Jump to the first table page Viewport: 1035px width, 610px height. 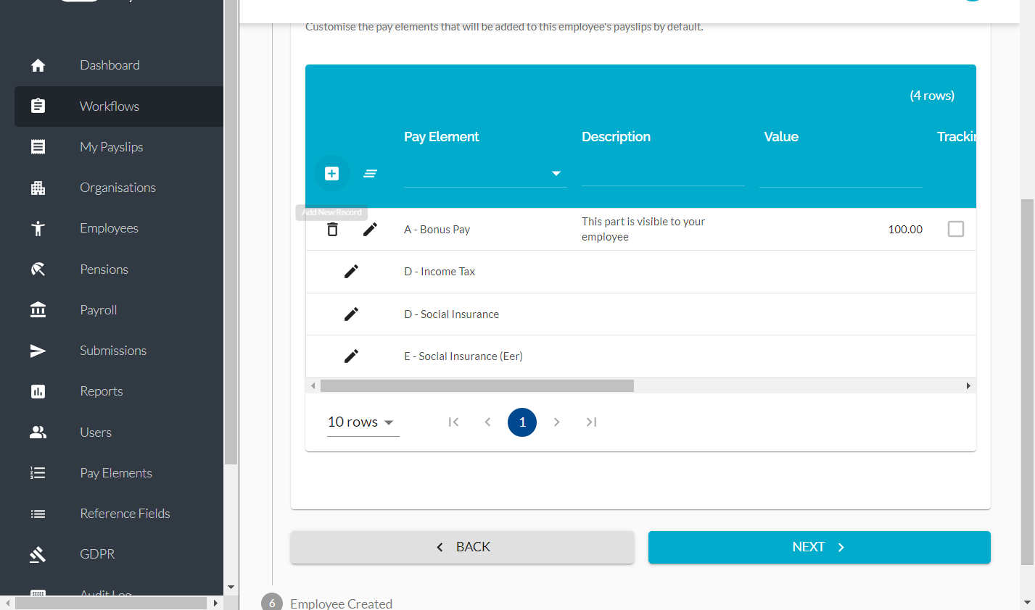[x=453, y=422]
